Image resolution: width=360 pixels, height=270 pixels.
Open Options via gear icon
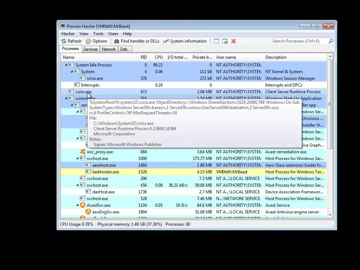point(88,41)
